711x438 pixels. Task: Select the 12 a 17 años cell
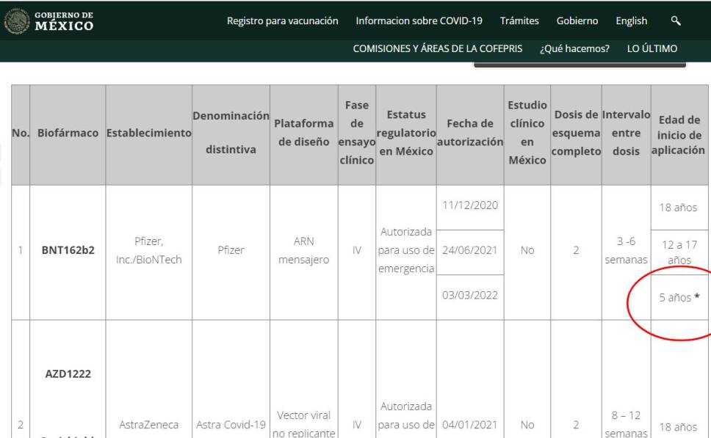click(x=679, y=252)
